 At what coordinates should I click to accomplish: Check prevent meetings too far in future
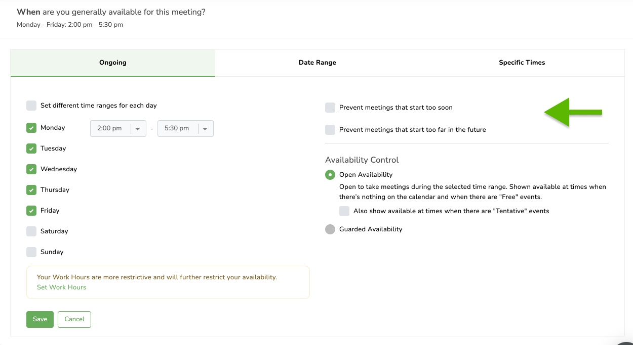[x=330, y=130]
